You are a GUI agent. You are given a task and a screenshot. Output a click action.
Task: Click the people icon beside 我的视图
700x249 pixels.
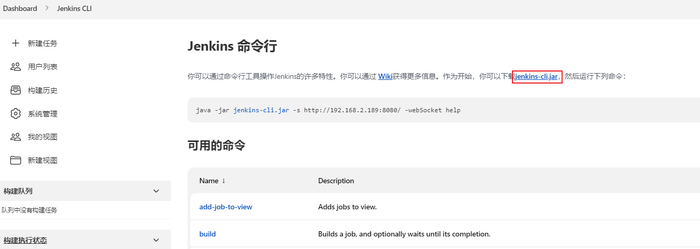(16, 137)
